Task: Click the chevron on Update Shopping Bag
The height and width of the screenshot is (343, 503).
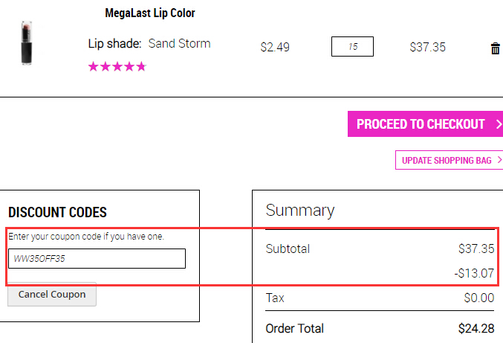Action: (499, 160)
